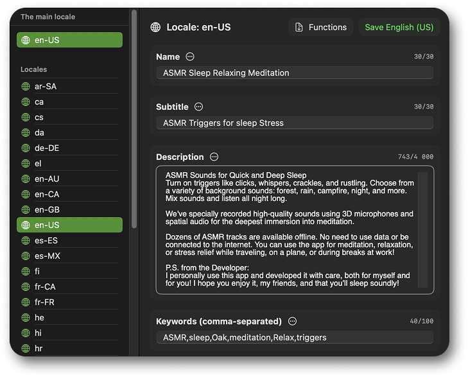Click Save English (US) button

(x=399, y=27)
